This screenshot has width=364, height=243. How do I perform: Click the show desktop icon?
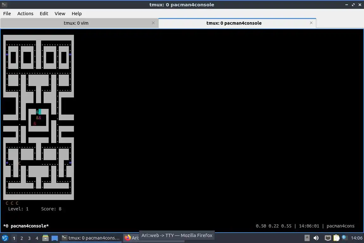[x=55, y=238]
